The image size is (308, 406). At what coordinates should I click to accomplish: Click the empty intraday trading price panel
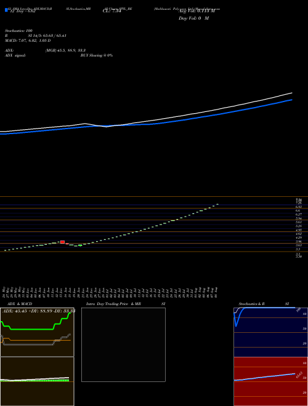point(123,344)
